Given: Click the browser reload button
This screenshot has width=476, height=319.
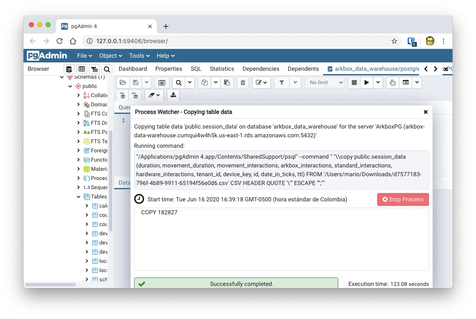Looking at the screenshot, I should (x=59, y=41).
